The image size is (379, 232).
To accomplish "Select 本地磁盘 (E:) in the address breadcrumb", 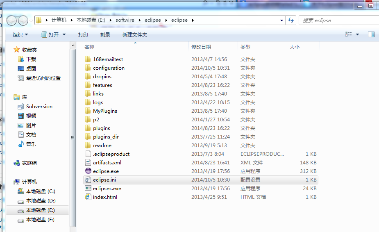I will pos(91,20).
